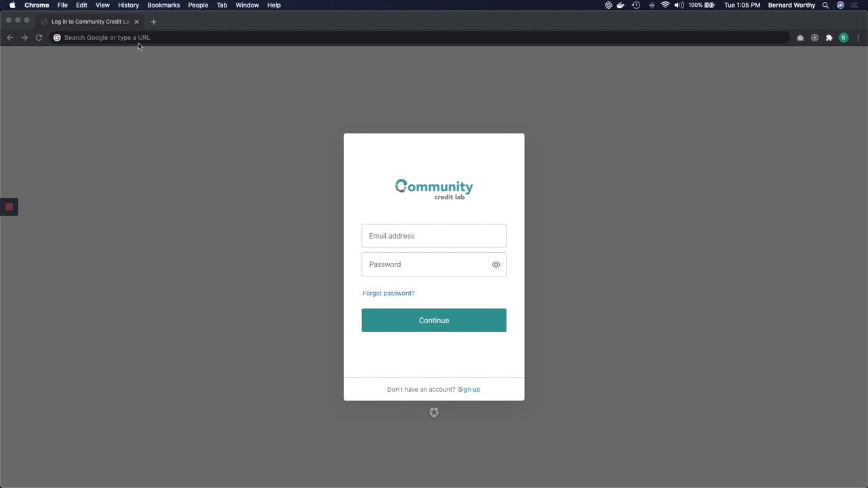Open the Forgot password? link
868x488 pixels.
[389, 293]
